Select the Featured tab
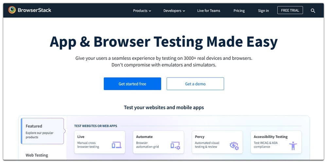 (x=42, y=131)
